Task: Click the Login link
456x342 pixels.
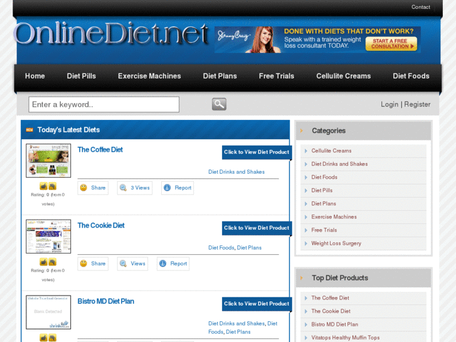Action: tap(390, 104)
